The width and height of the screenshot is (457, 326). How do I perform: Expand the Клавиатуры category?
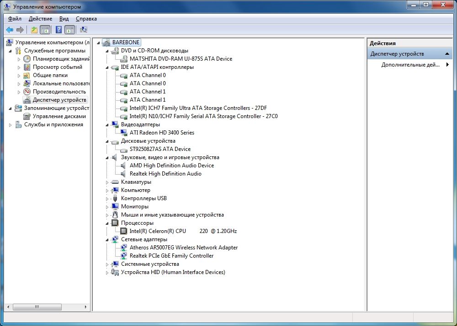107,182
